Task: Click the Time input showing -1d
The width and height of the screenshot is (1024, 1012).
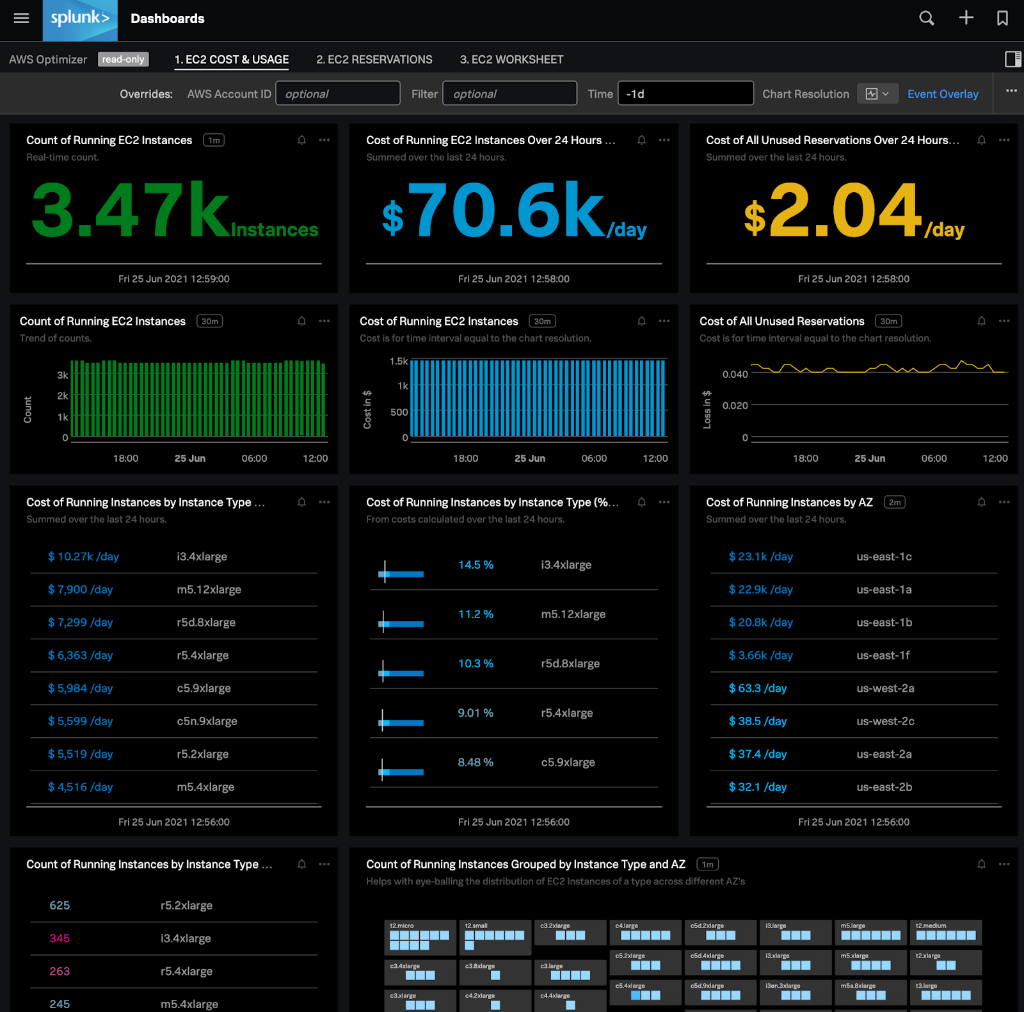Action: [685, 94]
